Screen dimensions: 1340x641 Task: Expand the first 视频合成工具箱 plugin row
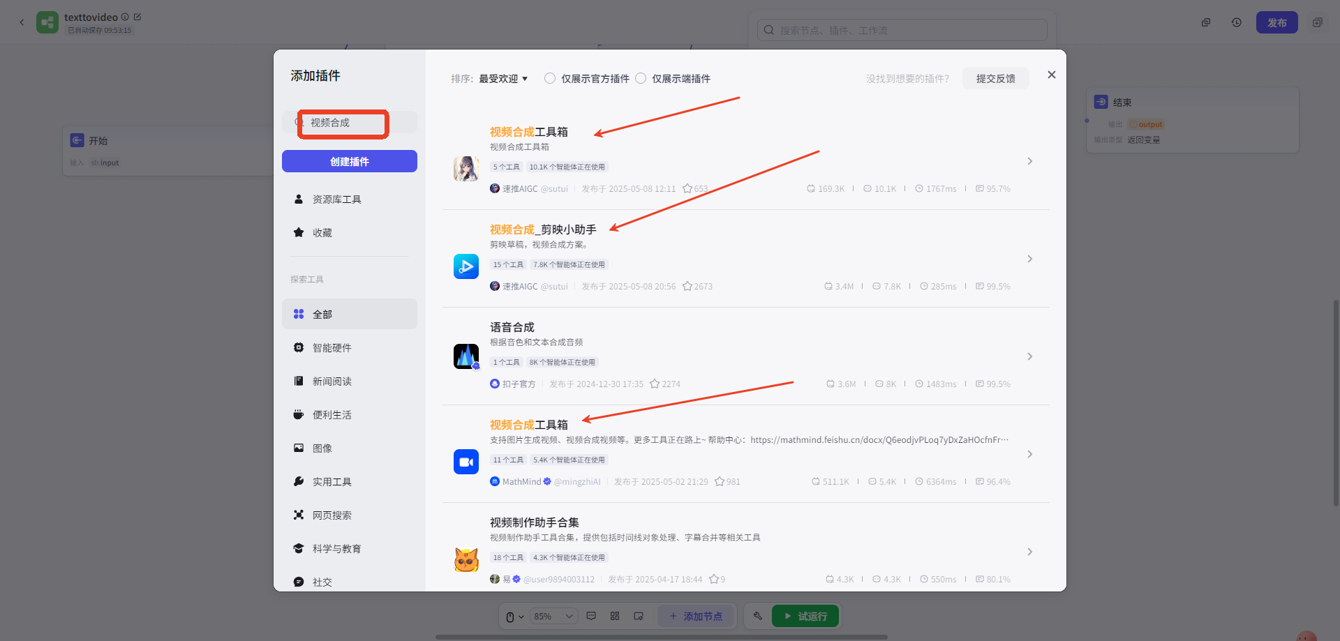[1029, 161]
